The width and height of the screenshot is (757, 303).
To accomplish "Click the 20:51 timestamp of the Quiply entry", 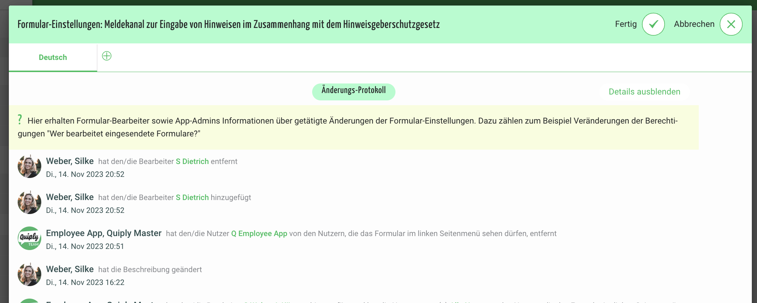I will coord(85,246).
